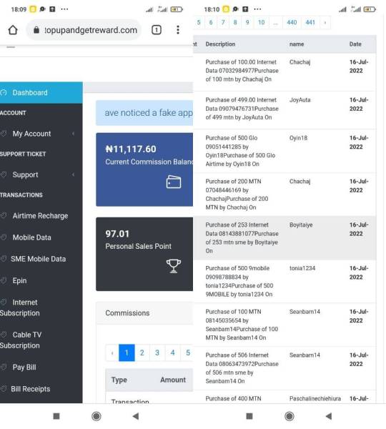Open the Epin sidebar item

point(20,281)
